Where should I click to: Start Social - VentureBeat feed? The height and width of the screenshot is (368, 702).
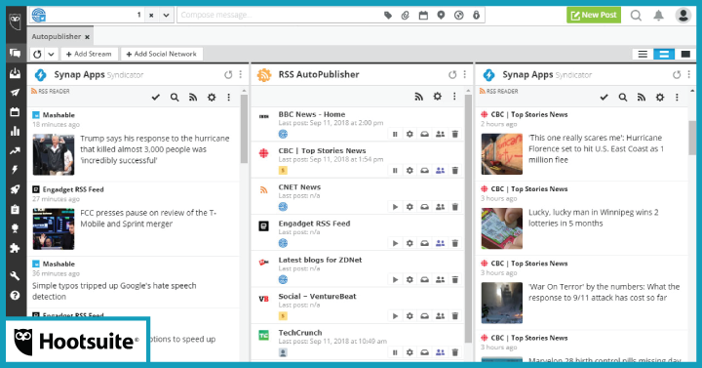click(x=395, y=316)
